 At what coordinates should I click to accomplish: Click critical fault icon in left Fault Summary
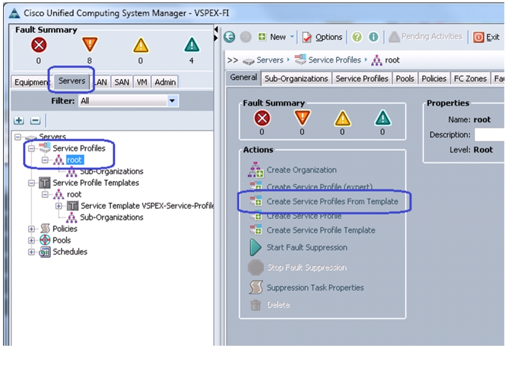coord(38,45)
